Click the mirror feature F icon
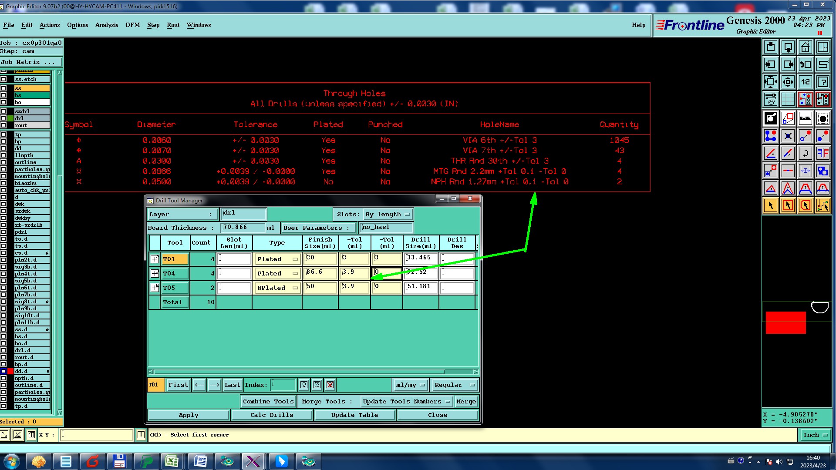The width and height of the screenshot is (836, 470). tap(823, 153)
